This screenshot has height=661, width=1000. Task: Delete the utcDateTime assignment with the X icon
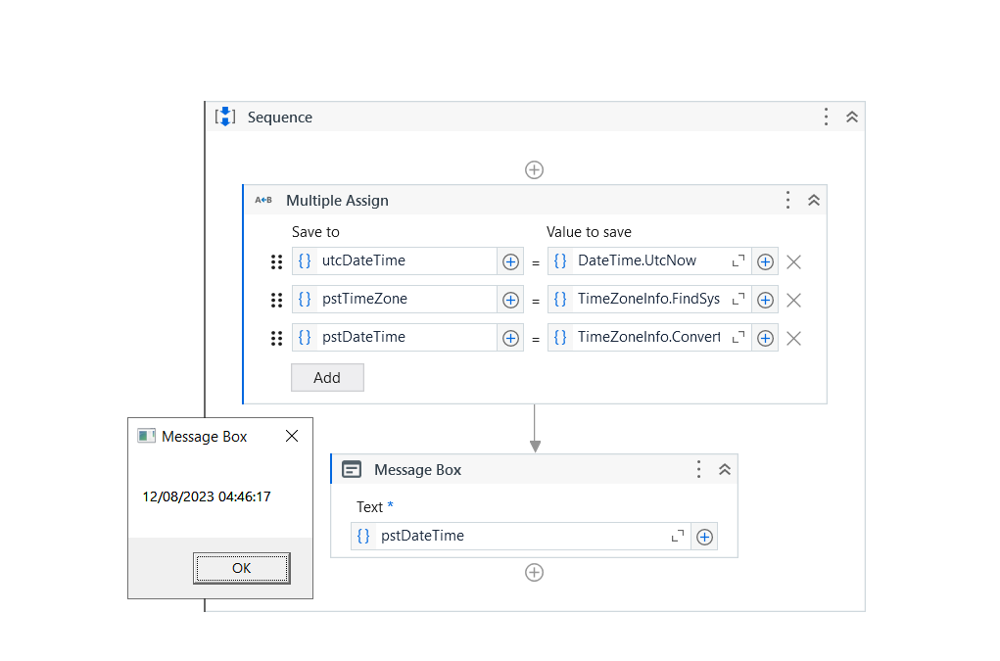pyautogui.click(x=793, y=260)
